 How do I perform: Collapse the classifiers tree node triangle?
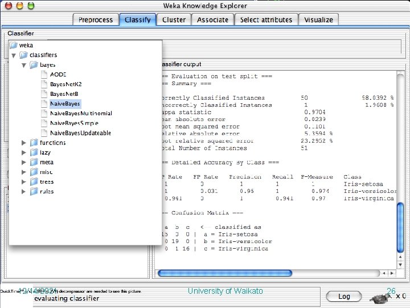tap(14, 55)
